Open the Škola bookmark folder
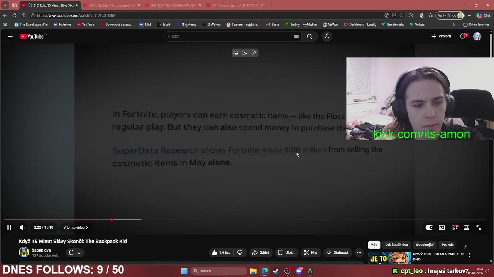494x277 pixels. 272,25
